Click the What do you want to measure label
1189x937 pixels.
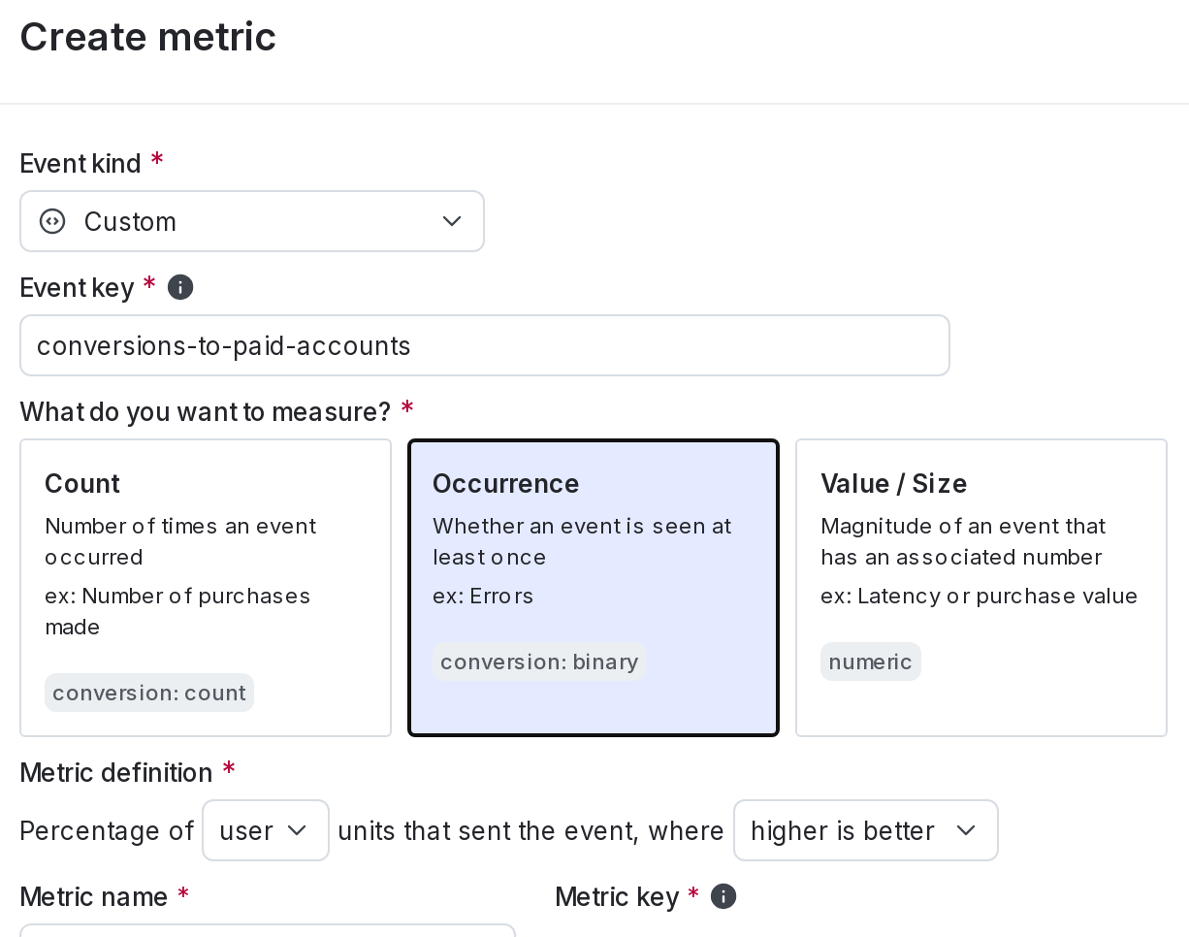tap(199, 411)
